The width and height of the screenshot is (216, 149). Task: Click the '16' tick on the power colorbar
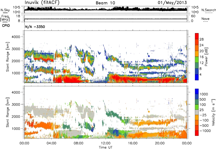201,57
